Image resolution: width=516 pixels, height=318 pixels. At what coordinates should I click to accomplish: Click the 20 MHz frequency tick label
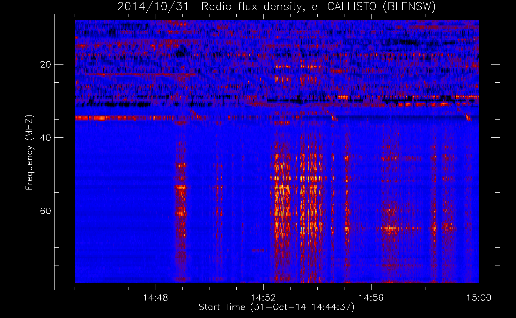click(46, 65)
